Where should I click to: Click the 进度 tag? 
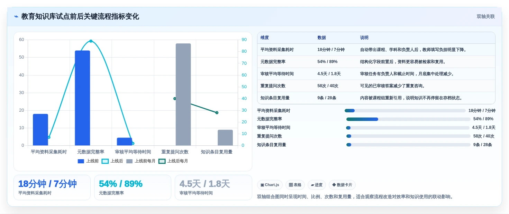click(317, 185)
